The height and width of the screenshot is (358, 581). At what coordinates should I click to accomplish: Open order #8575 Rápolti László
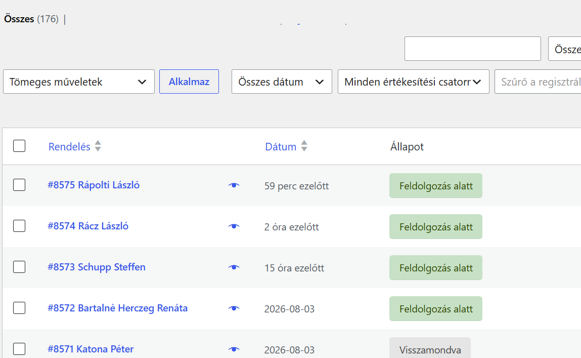(x=94, y=185)
